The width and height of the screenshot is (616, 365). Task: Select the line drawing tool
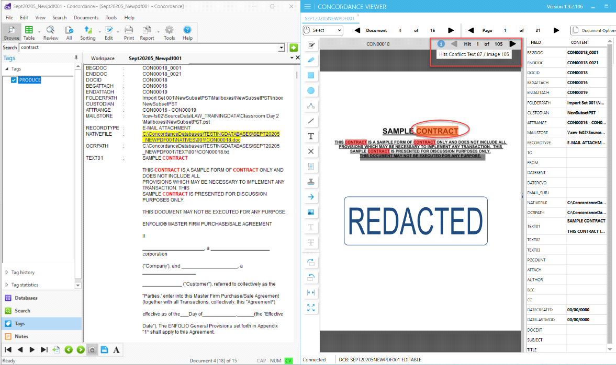click(311, 121)
